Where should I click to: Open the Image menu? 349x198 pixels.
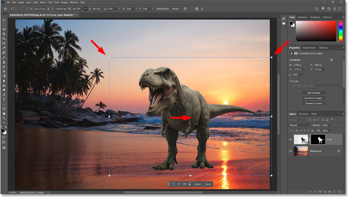[x=21, y=2]
